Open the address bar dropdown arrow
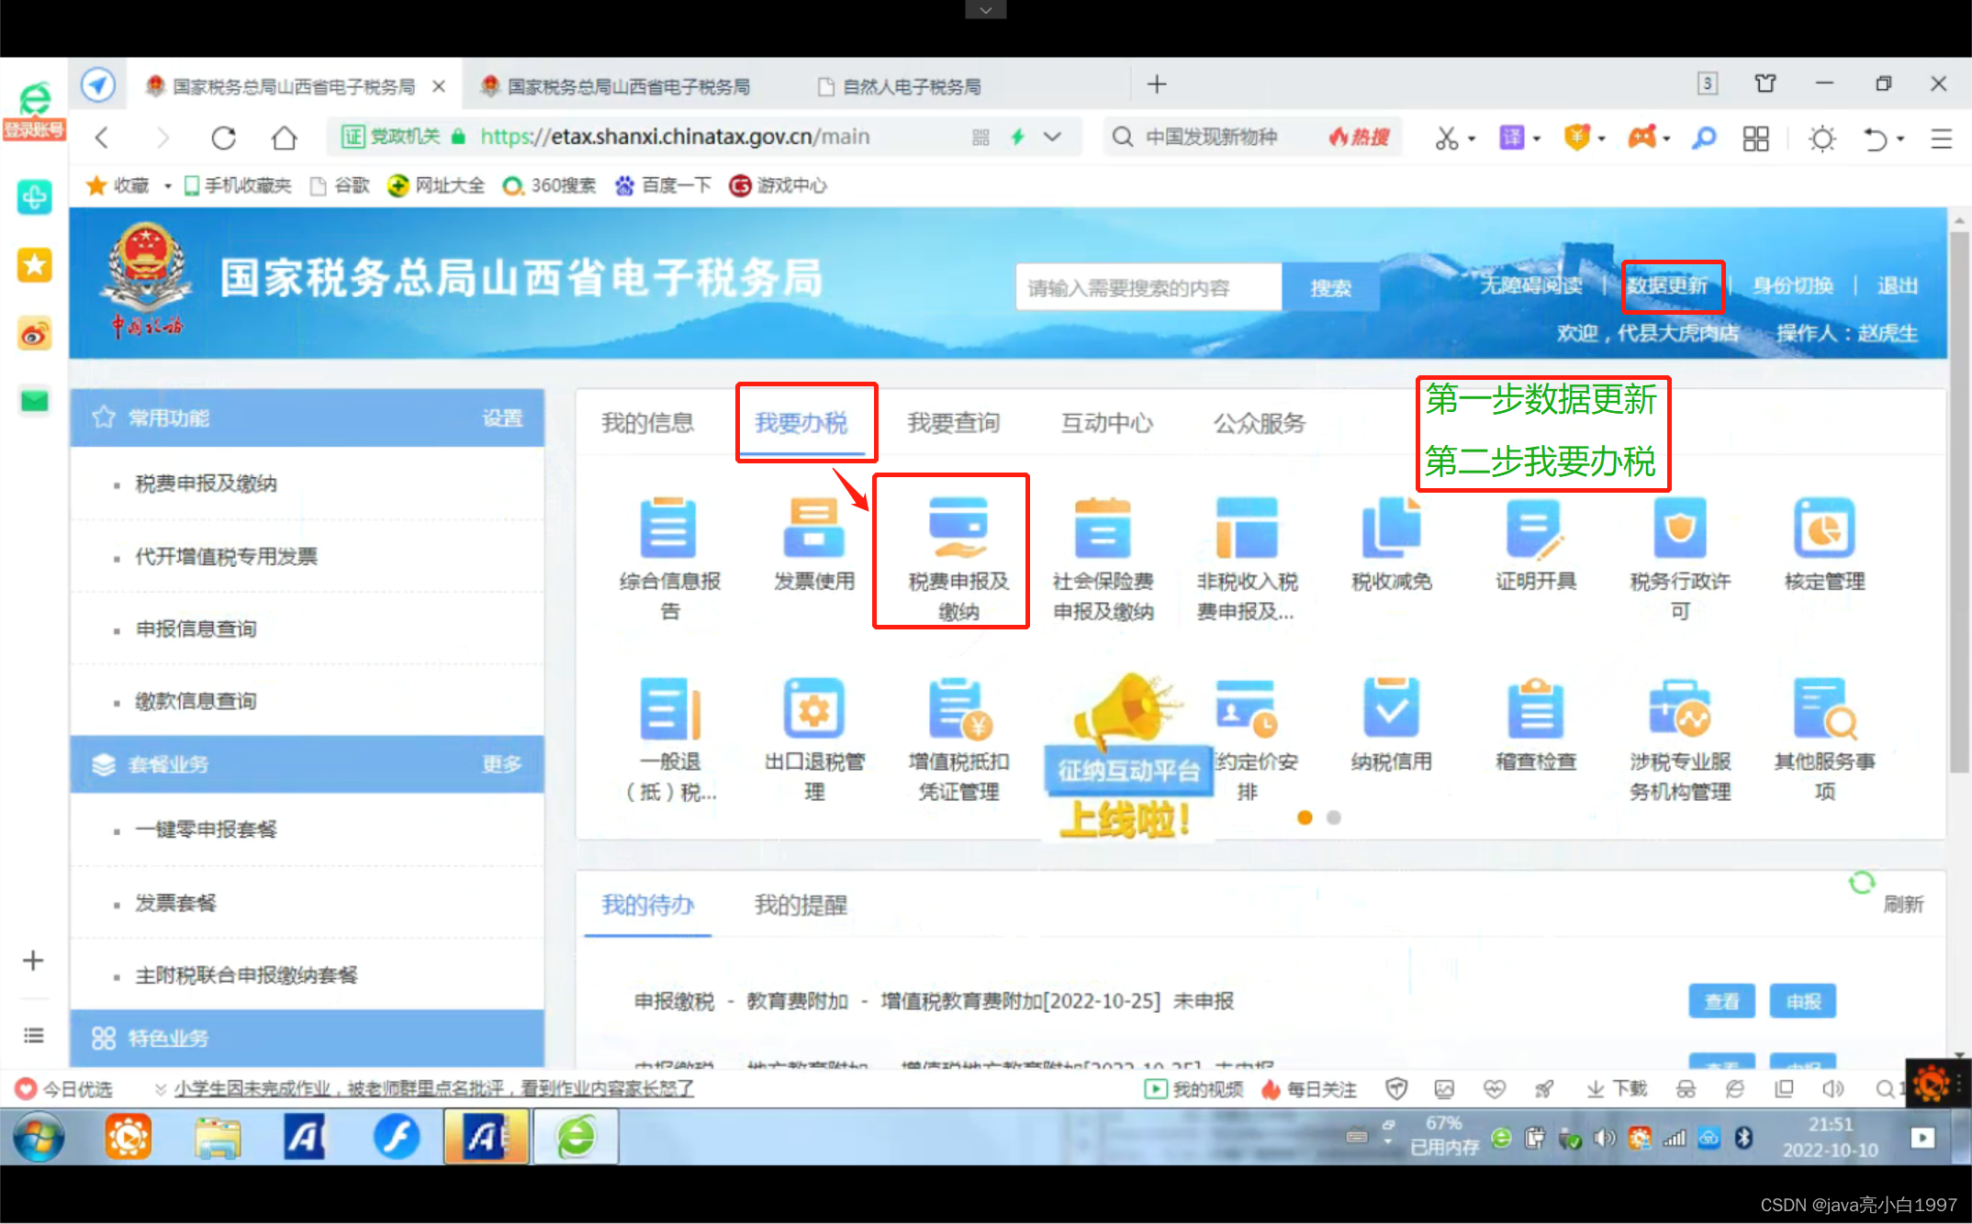This screenshot has height=1224, width=1972. pos(1052,137)
